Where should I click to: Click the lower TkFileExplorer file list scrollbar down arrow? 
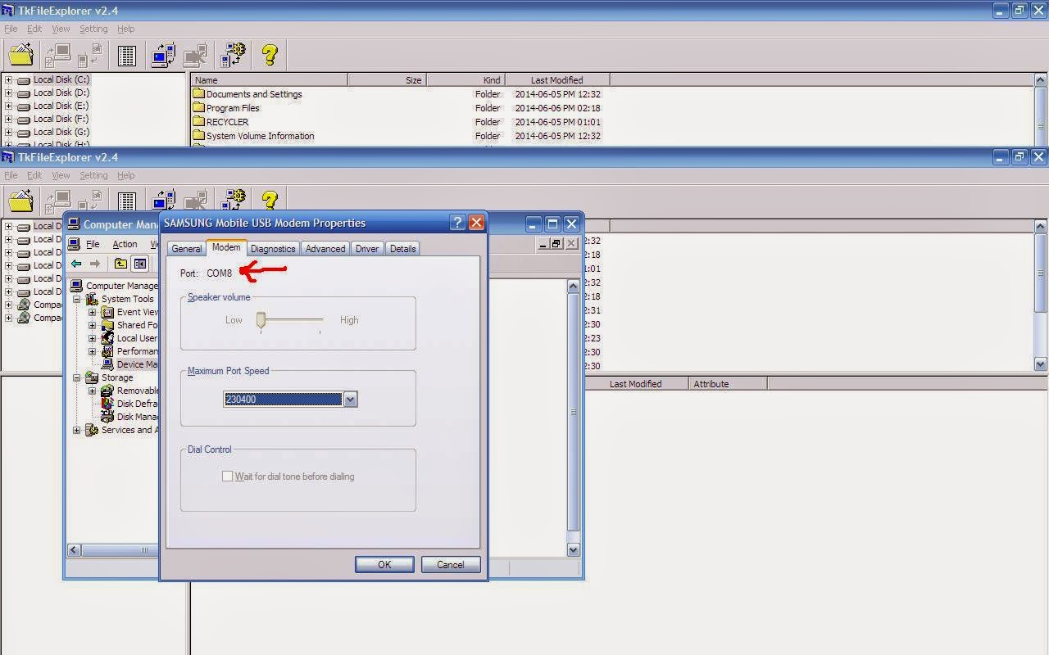point(1041,364)
